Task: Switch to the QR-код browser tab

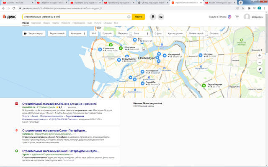Action: (x=153, y=3)
